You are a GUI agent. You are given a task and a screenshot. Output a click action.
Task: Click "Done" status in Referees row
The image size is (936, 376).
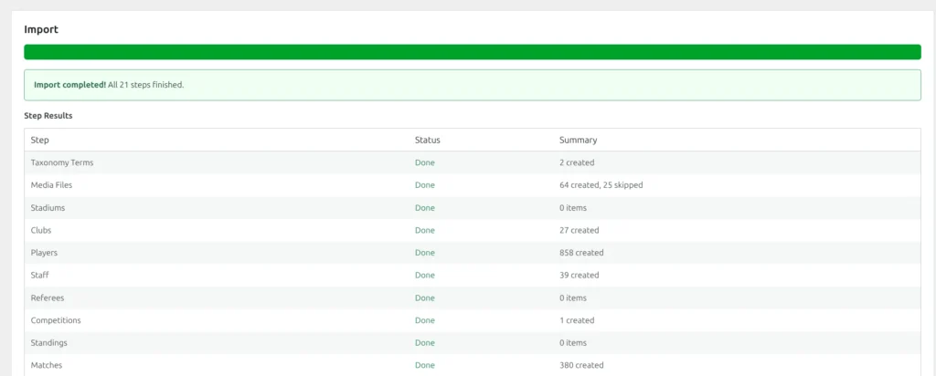pyautogui.click(x=425, y=298)
